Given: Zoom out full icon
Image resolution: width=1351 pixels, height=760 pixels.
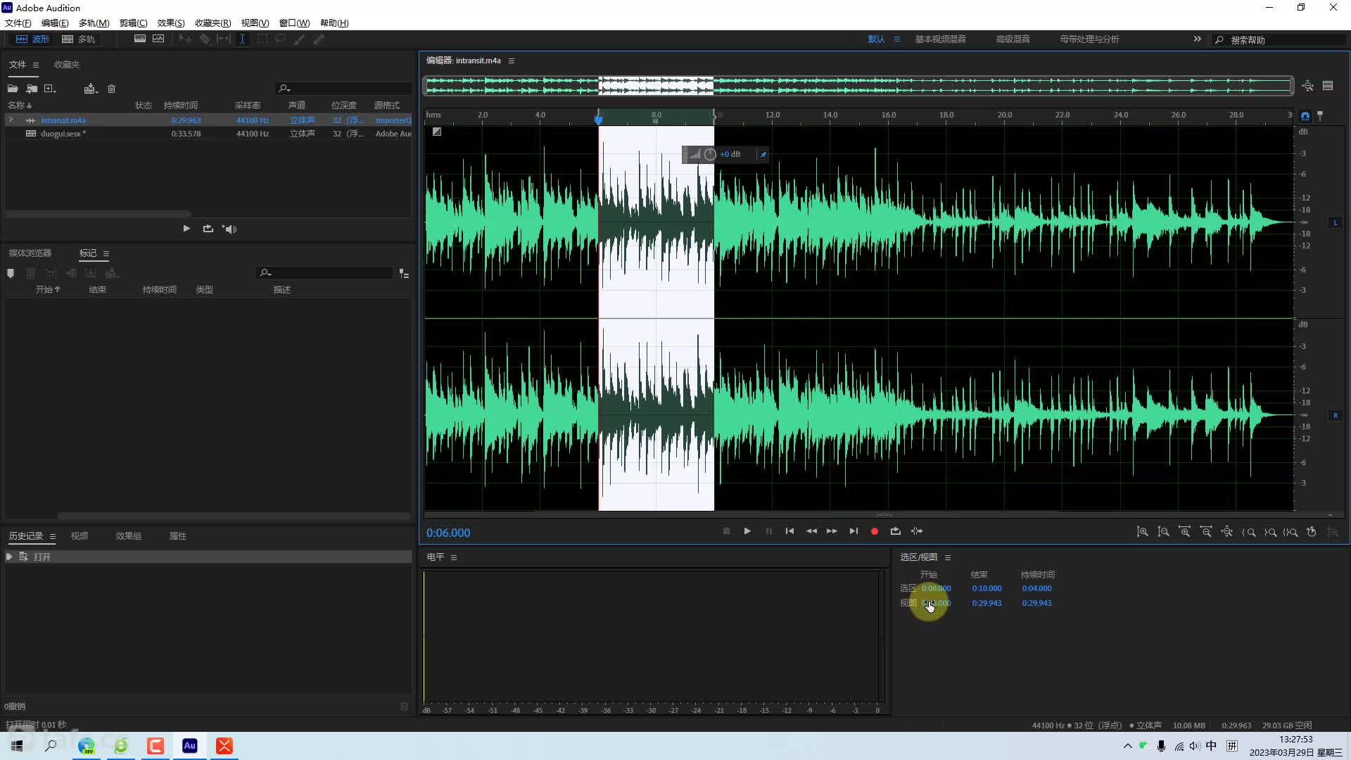Looking at the screenshot, I should click(1227, 532).
